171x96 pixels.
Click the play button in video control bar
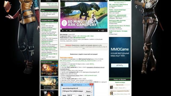click(63, 31)
